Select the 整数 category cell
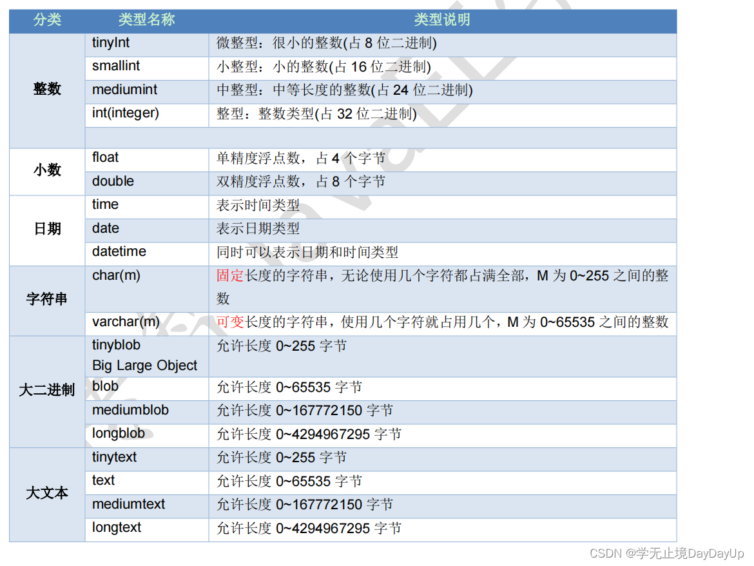754x566 pixels. [x=47, y=90]
